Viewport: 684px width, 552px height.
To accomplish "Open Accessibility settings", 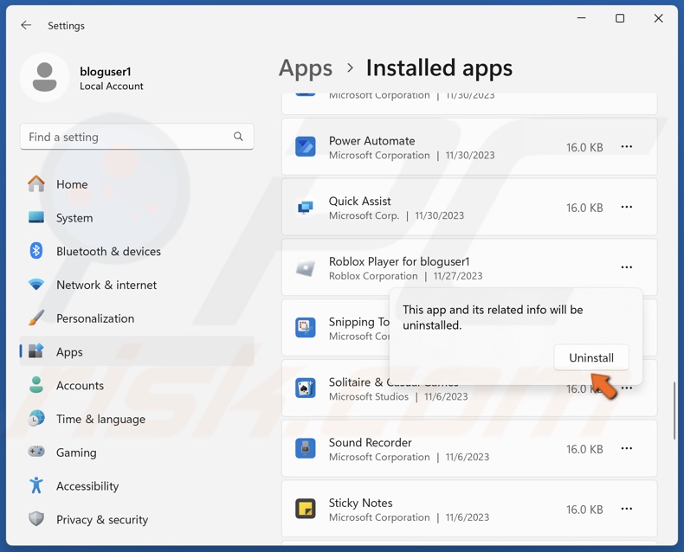I will coord(87,486).
